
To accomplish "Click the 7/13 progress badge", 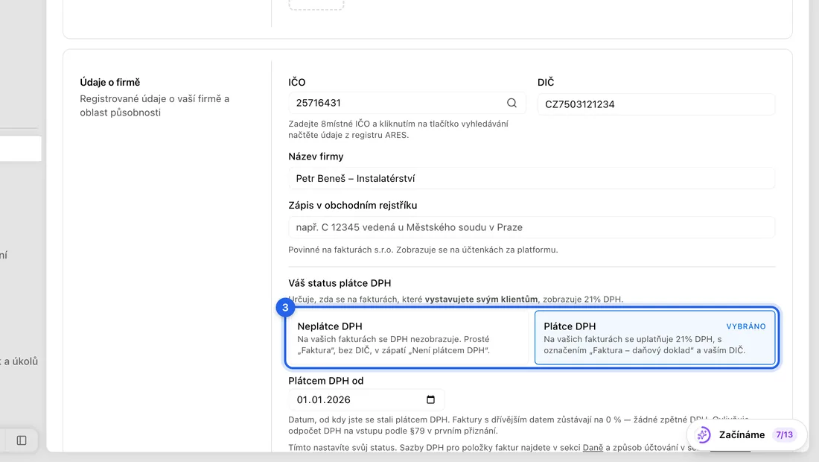I will (x=784, y=435).
